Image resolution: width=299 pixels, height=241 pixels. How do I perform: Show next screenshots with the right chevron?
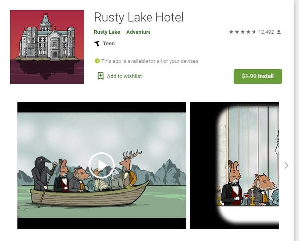[286, 165]
